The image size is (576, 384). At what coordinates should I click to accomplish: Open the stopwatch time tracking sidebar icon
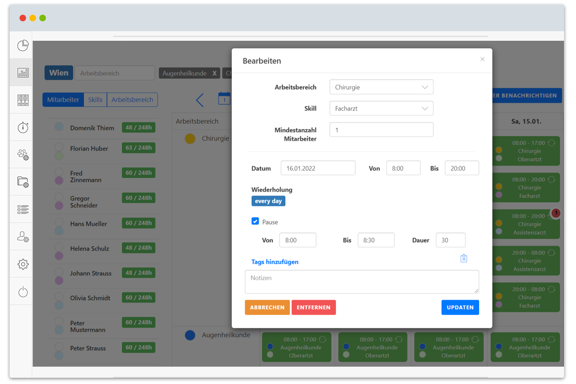tap(23, 127)
